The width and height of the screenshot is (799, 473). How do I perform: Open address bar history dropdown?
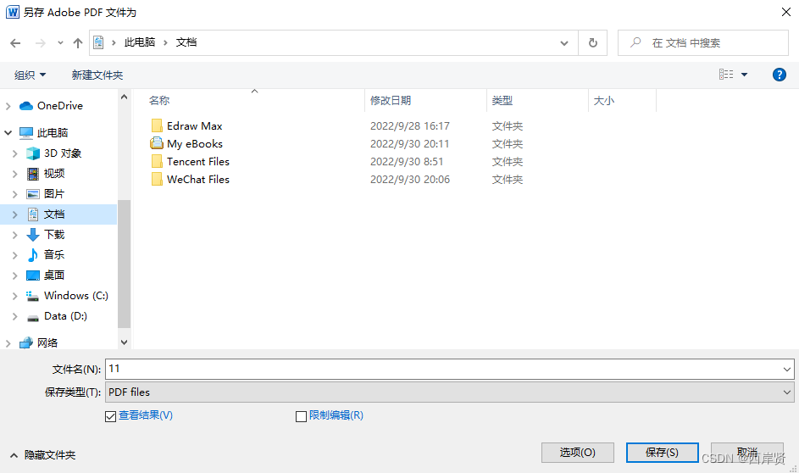[x=564, y=43]
